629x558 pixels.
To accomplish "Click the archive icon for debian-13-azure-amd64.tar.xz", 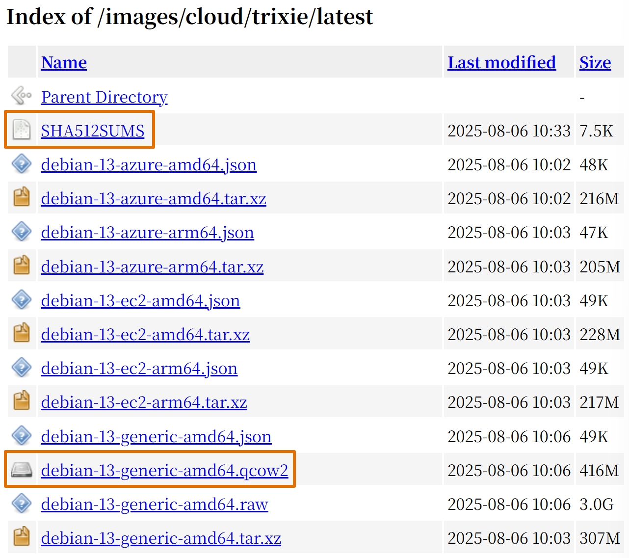I will (21, 198).
